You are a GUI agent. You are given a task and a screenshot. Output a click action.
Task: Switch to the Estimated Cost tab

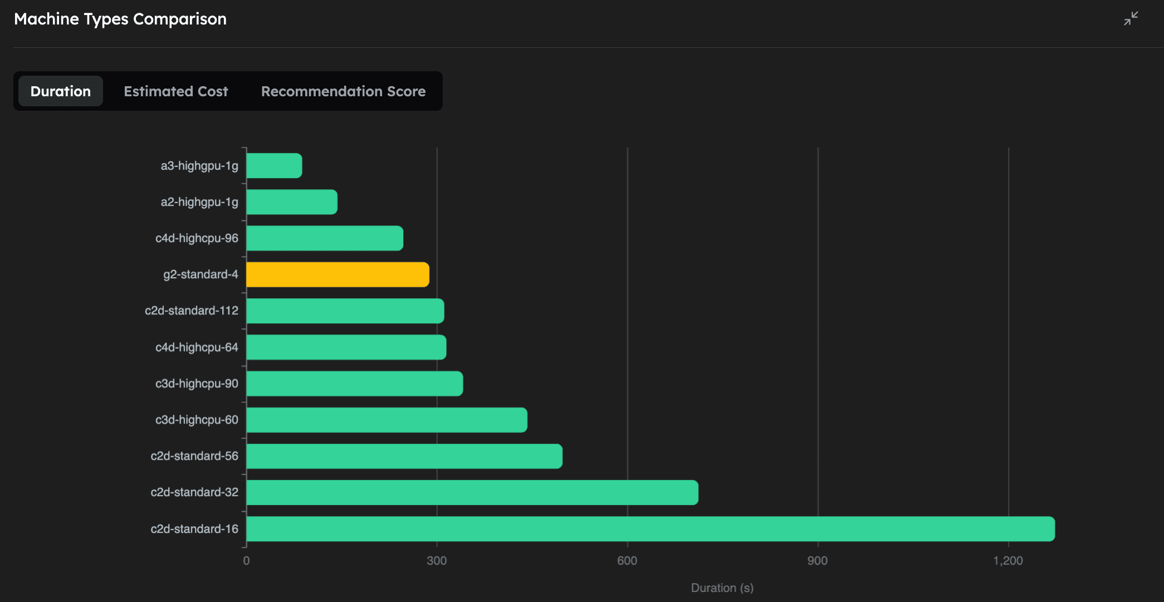(175, 91)
